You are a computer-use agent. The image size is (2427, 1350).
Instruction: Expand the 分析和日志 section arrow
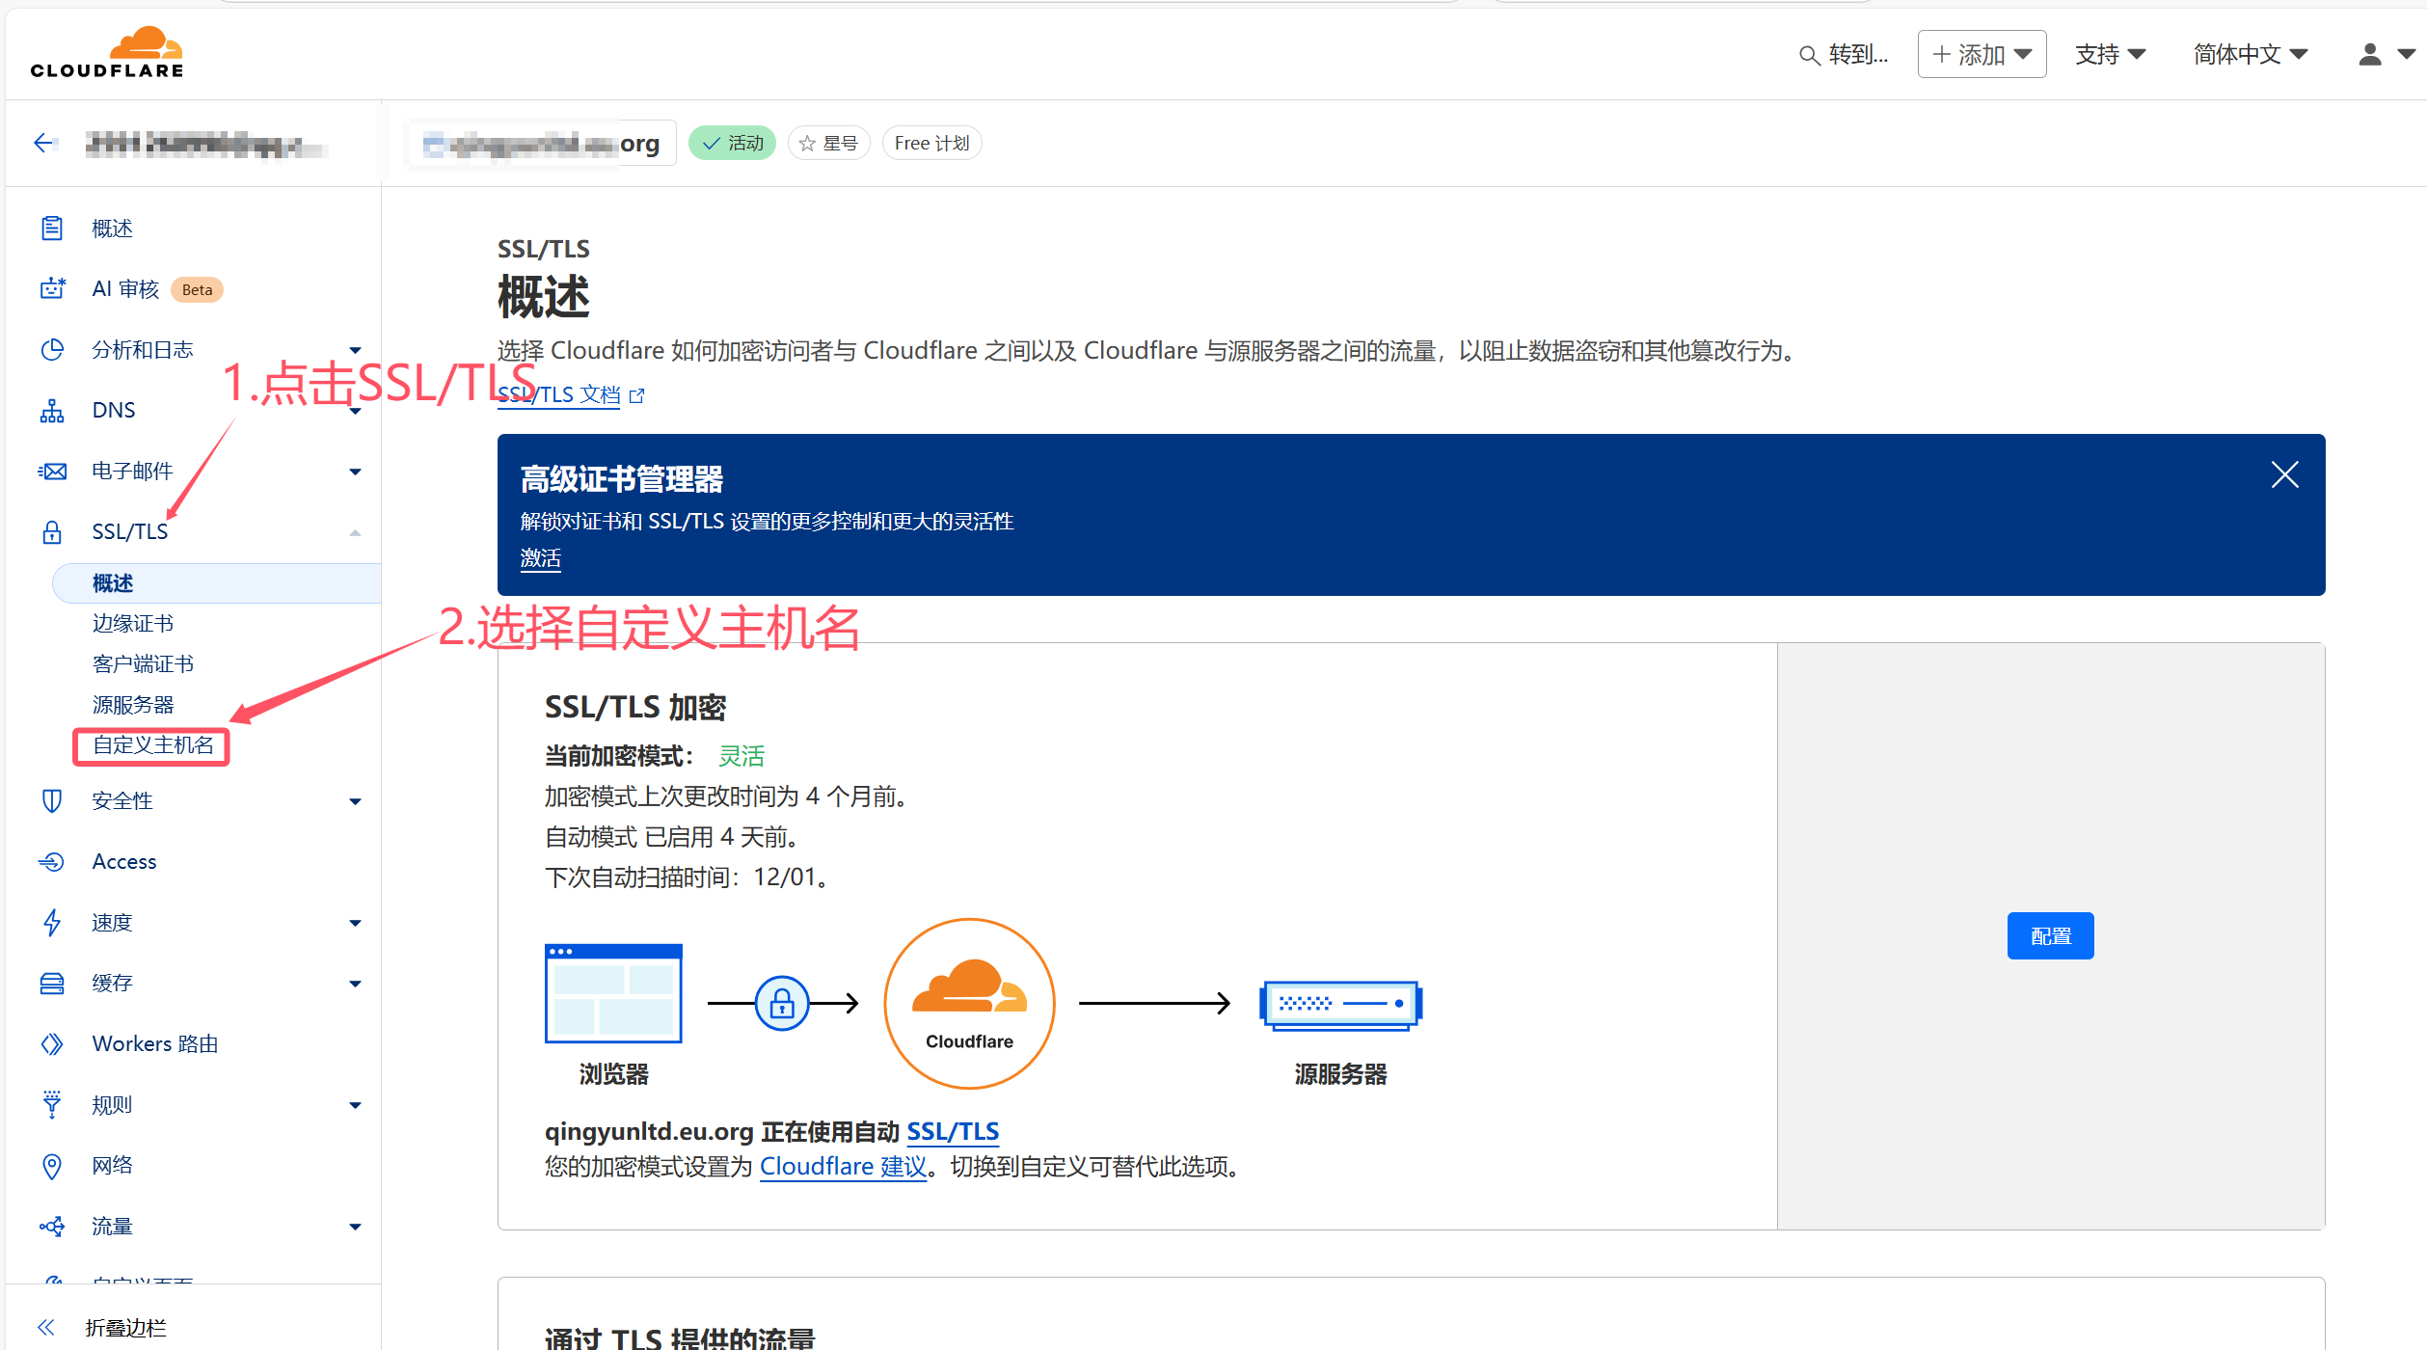(x=355, y=350)
